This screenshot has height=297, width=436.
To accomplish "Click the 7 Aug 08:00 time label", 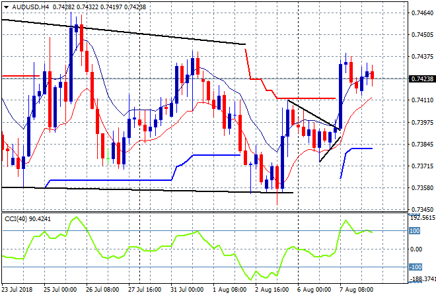I will click(x=356, y=290).
